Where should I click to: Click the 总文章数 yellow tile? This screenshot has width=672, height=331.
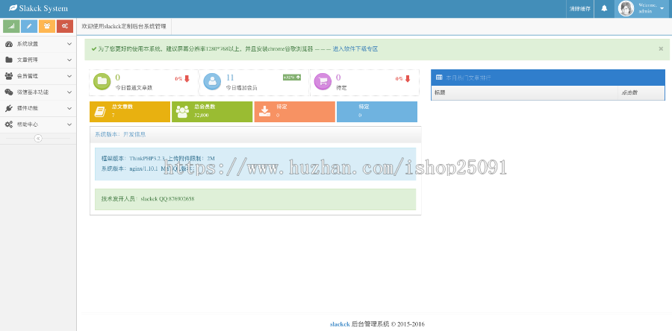[x=130, y=112]
